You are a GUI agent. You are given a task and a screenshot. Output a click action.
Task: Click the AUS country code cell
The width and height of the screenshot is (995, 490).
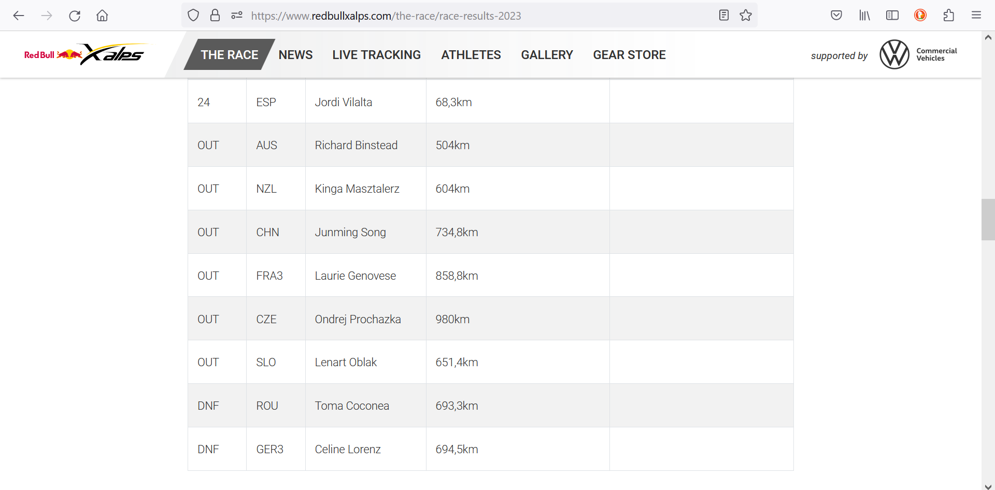tap(276, 145)
